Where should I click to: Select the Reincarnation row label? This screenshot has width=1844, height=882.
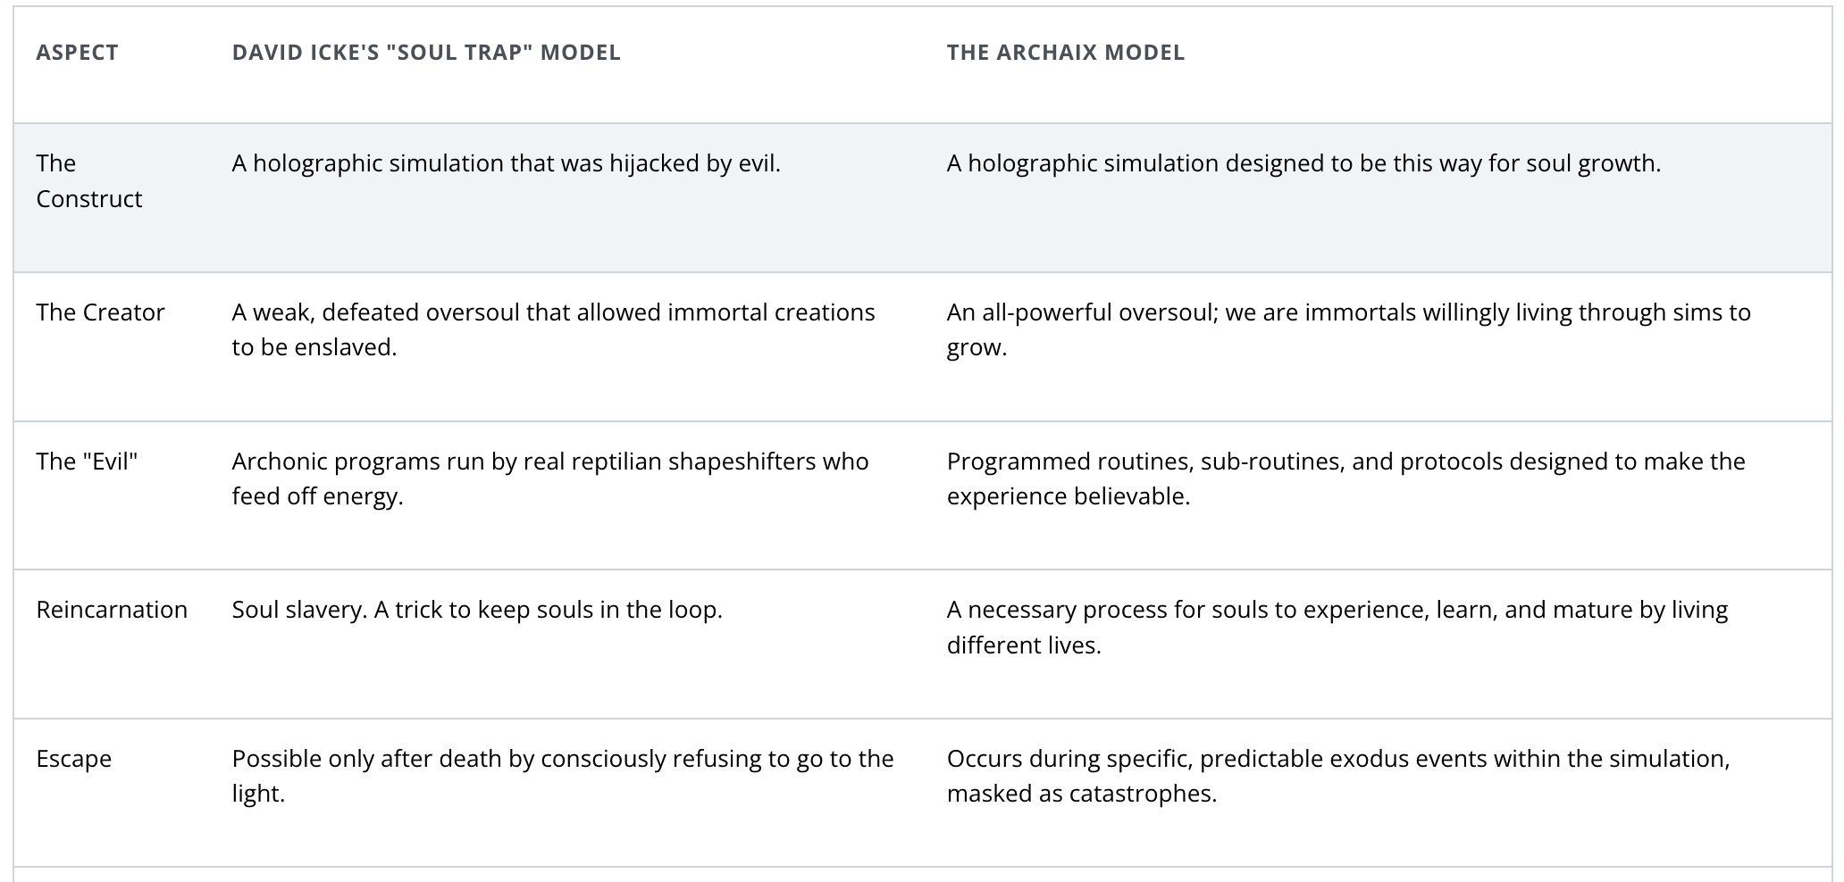click(112, 610)
